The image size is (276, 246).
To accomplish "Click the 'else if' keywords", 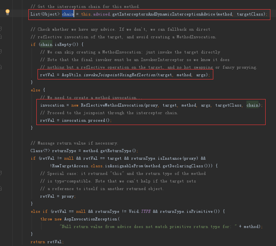I will tap(39, 212).
